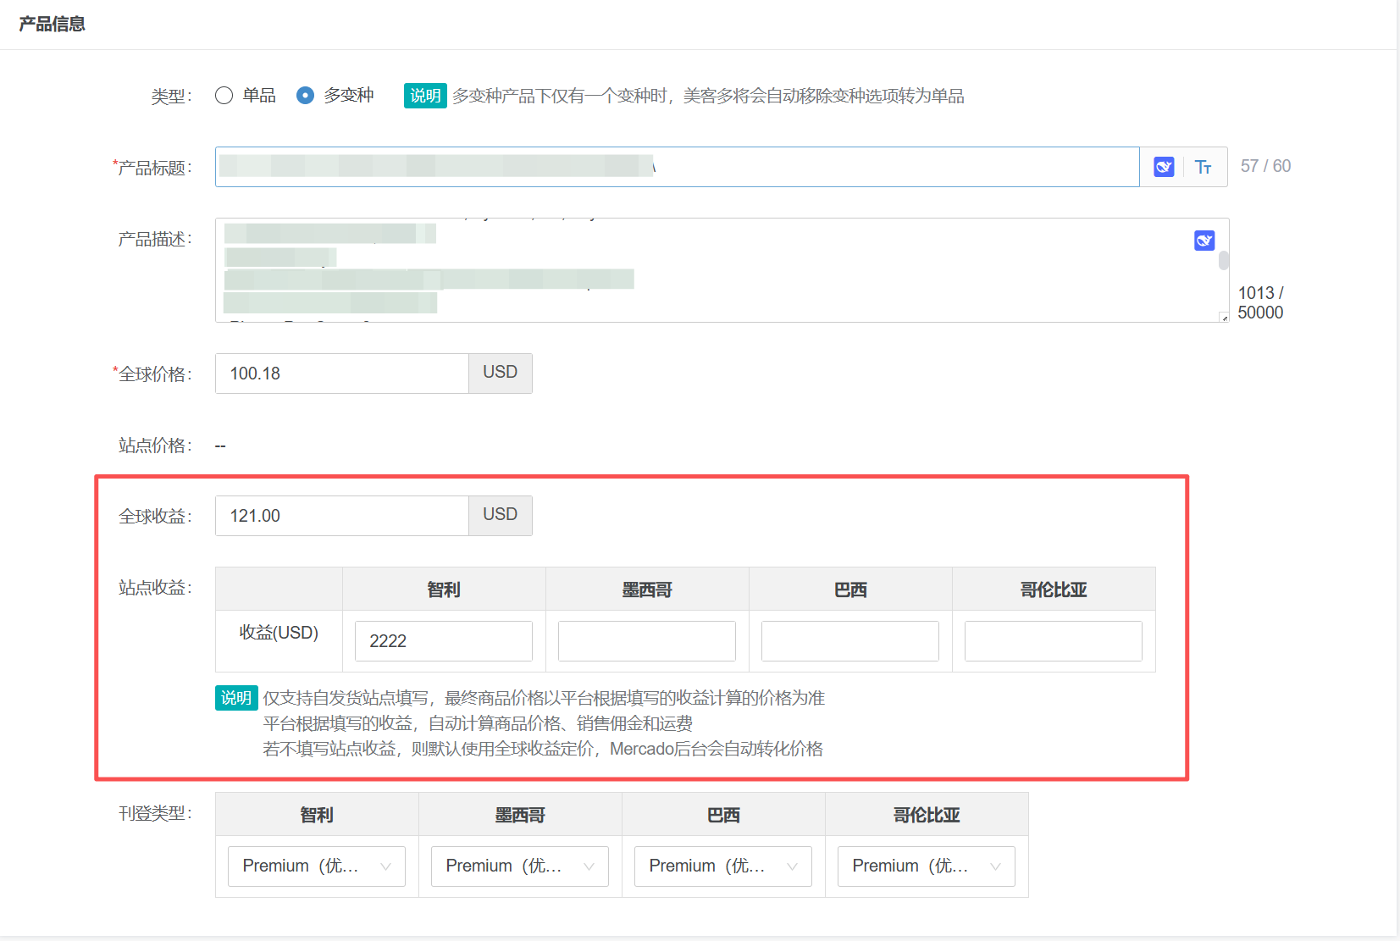Click into the 全球价格 field showing 100.18

pyautogui.click(x=341, y=374)
